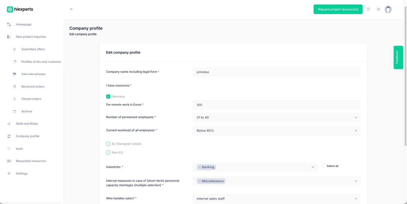Viewport: 407px width, 204px height.
Task: Uncheck the Germany checkbox
Action: (108, 97)
